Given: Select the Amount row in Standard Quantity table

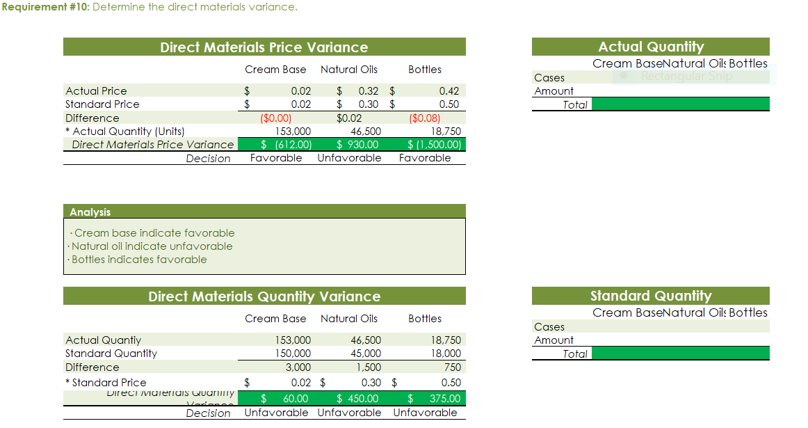Looking at the screenshot, I should (x=554, y=340).
